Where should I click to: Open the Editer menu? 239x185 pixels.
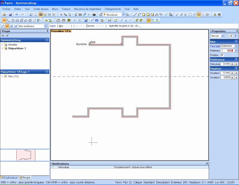(x=18, y=9)
